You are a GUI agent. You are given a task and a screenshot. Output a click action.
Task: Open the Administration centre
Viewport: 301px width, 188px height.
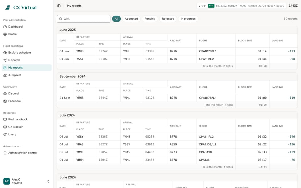point(27,153)
